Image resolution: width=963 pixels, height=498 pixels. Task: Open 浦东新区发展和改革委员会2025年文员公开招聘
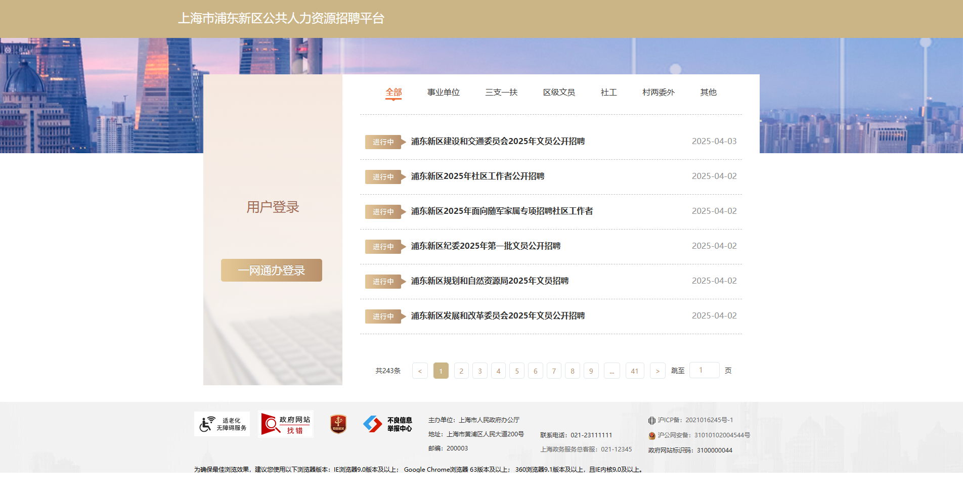[x=497, y=315]
